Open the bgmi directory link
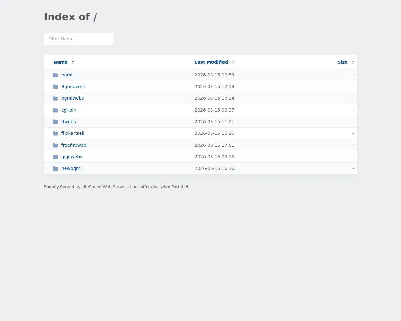Screen dimensions: 401x321 pos(67,75)
